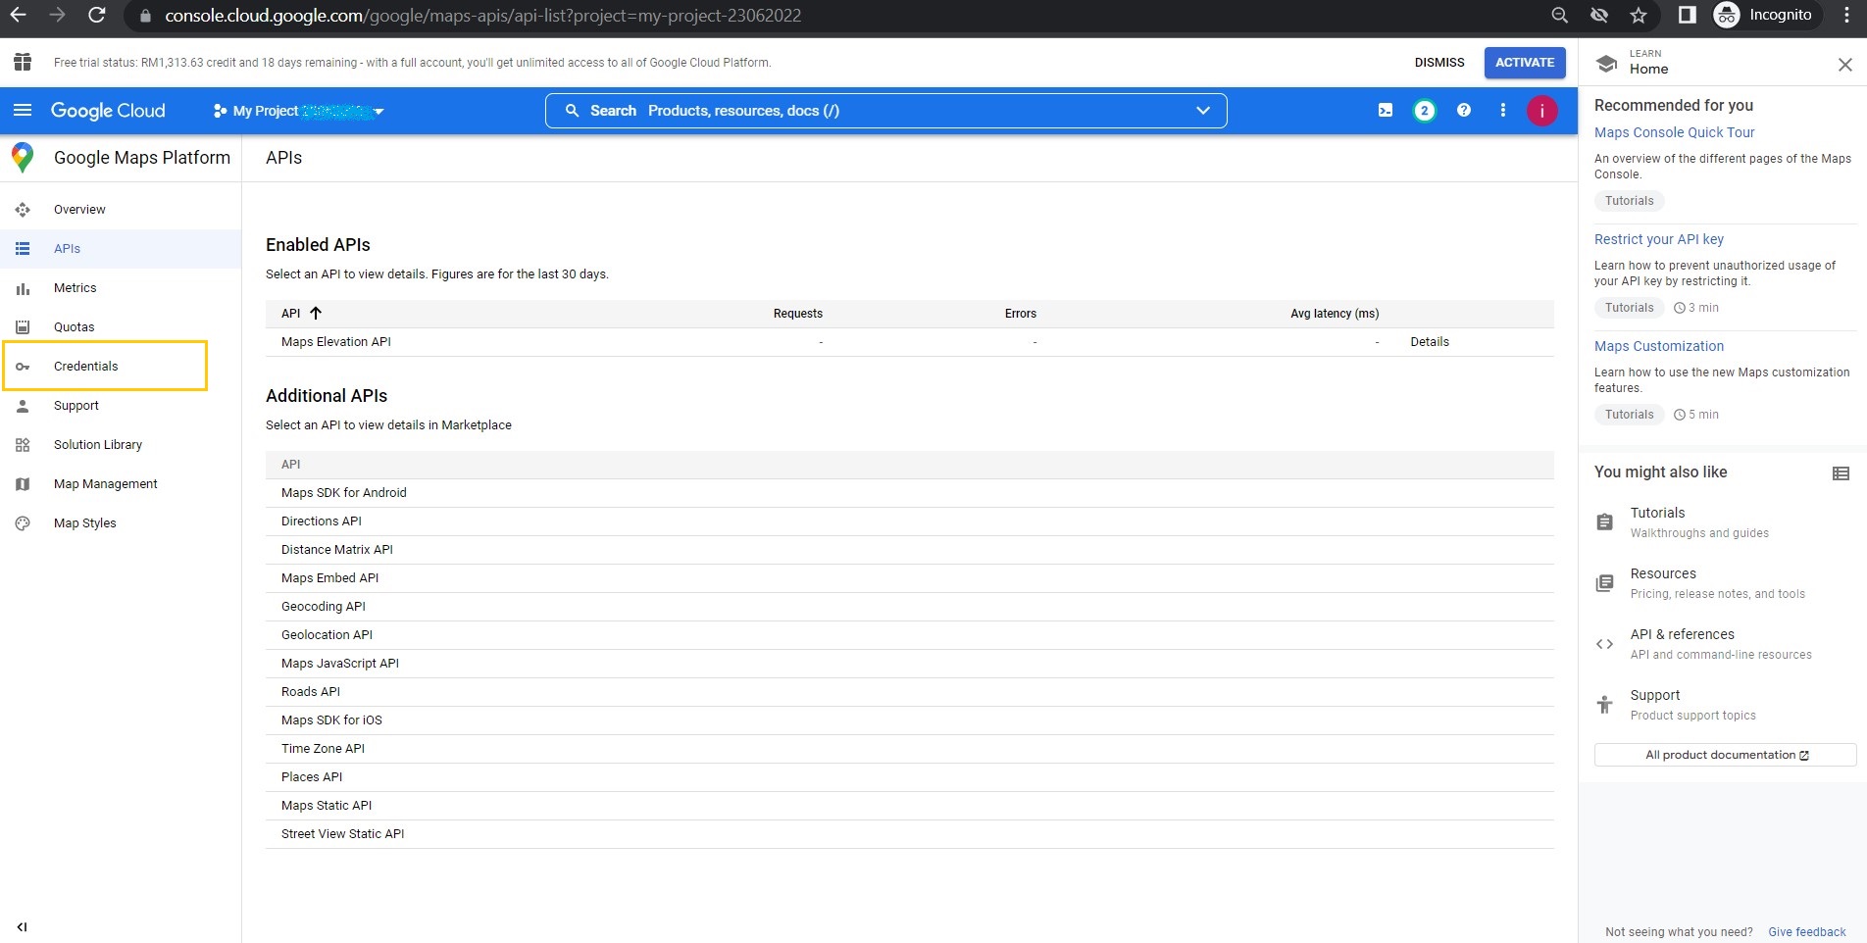Image resolution: width=1867 pixels, height=943 pixels.
Task: Click the browser address bar URL
Action: pyautogui.click(x=482, y=16)
